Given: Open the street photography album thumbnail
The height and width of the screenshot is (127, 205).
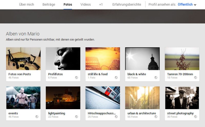Looking at the screenshot, I should pyautogui.click(x=182, y=98).
